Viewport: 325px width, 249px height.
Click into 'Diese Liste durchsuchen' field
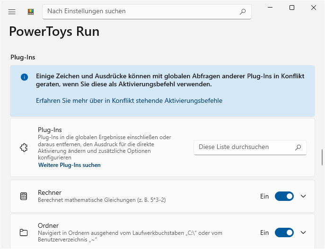[250, 147]
